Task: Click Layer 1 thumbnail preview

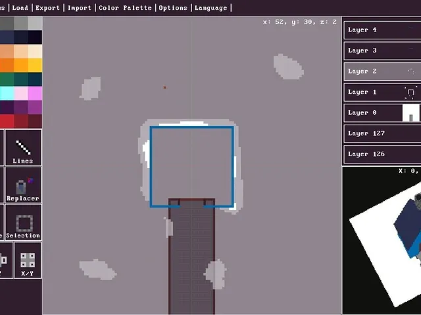Action: tap(411, 93)
